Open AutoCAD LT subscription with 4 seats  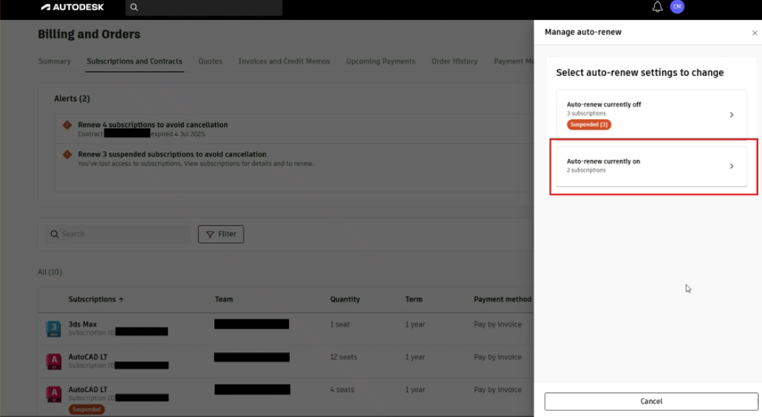(x=87, y=390)
